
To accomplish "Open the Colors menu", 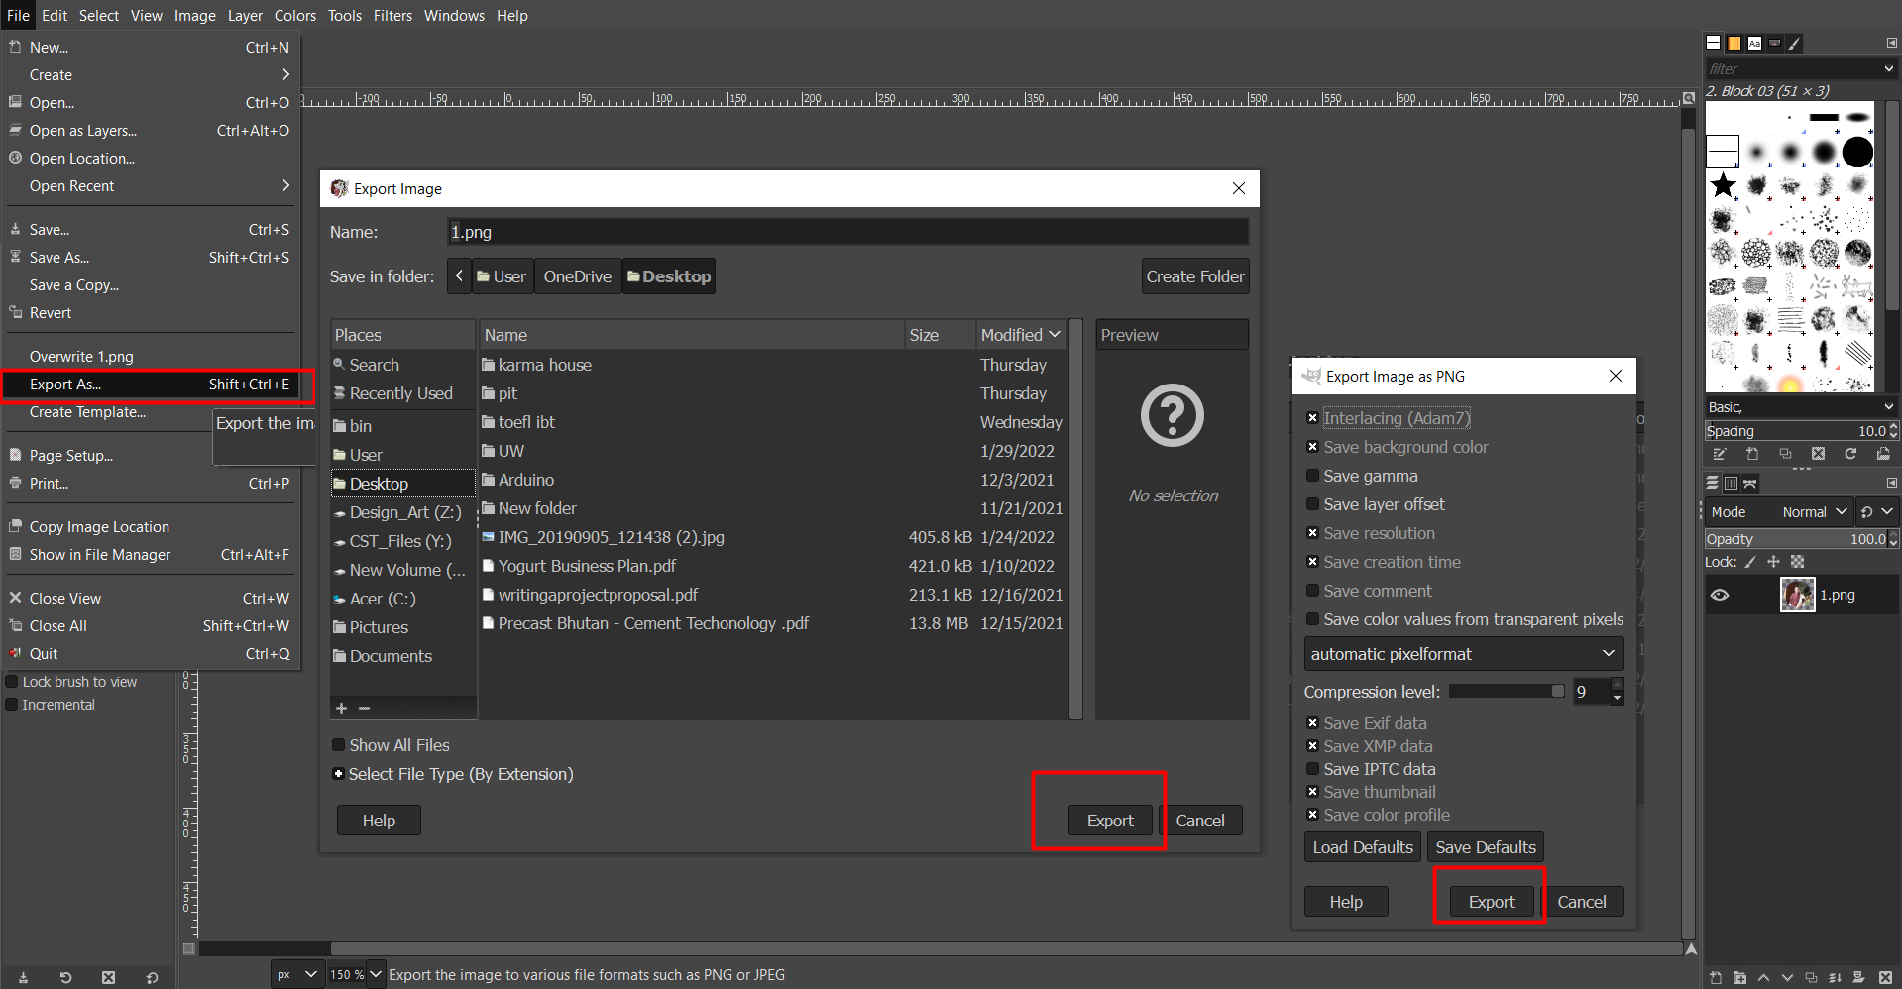I will 294,16.
